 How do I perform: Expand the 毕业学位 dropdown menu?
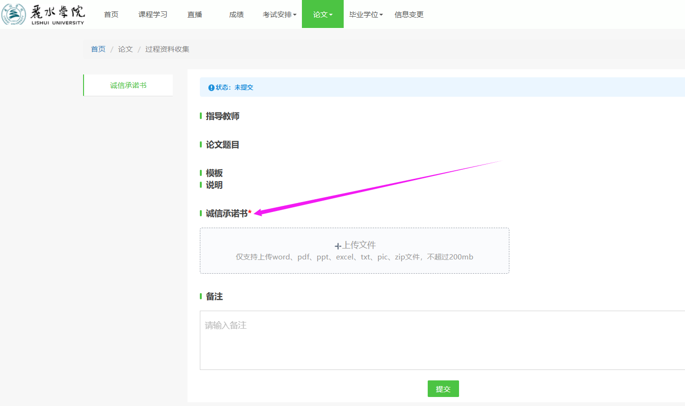coord(366,15)
